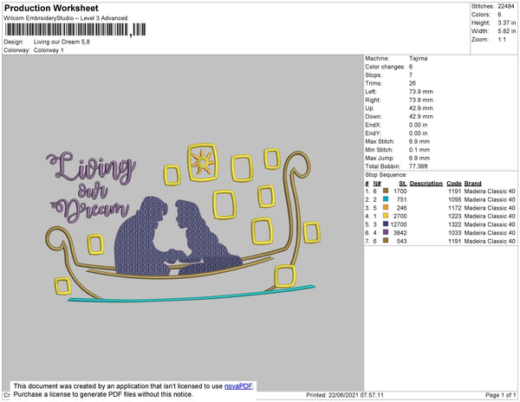Click the stitches value '22484'
This screenshot has height=402, width=520.
tap(506, 6)
